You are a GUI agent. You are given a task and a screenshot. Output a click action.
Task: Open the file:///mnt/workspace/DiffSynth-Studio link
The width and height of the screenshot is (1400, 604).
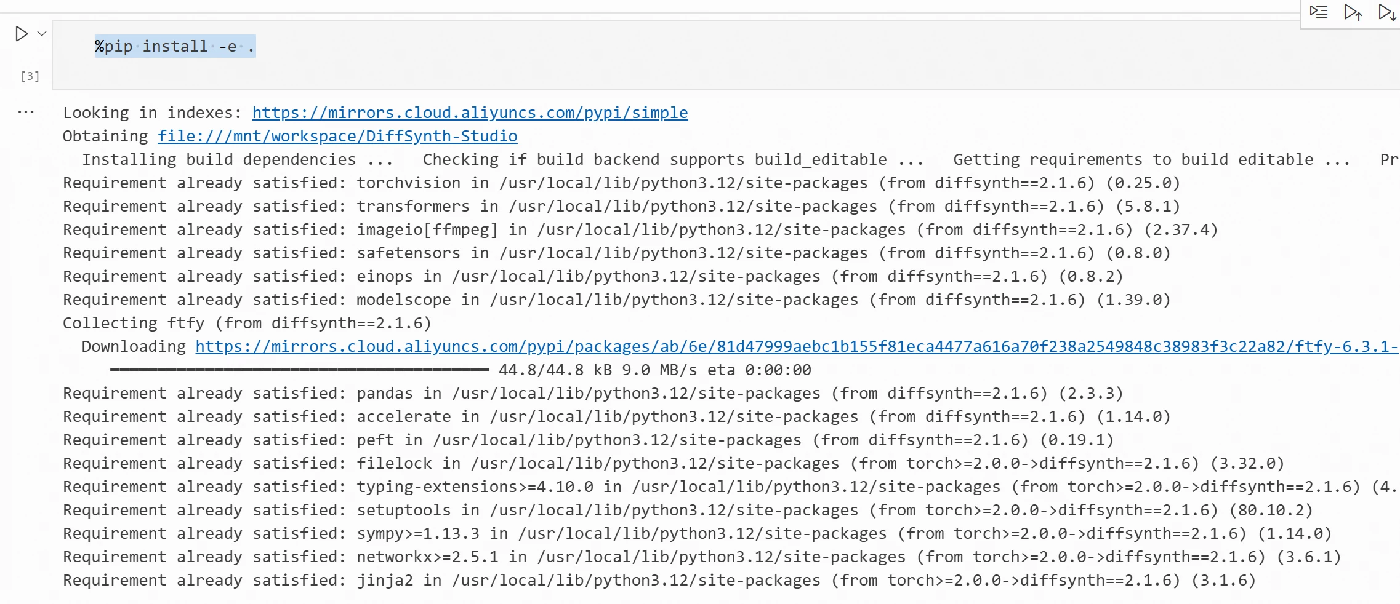337,136
